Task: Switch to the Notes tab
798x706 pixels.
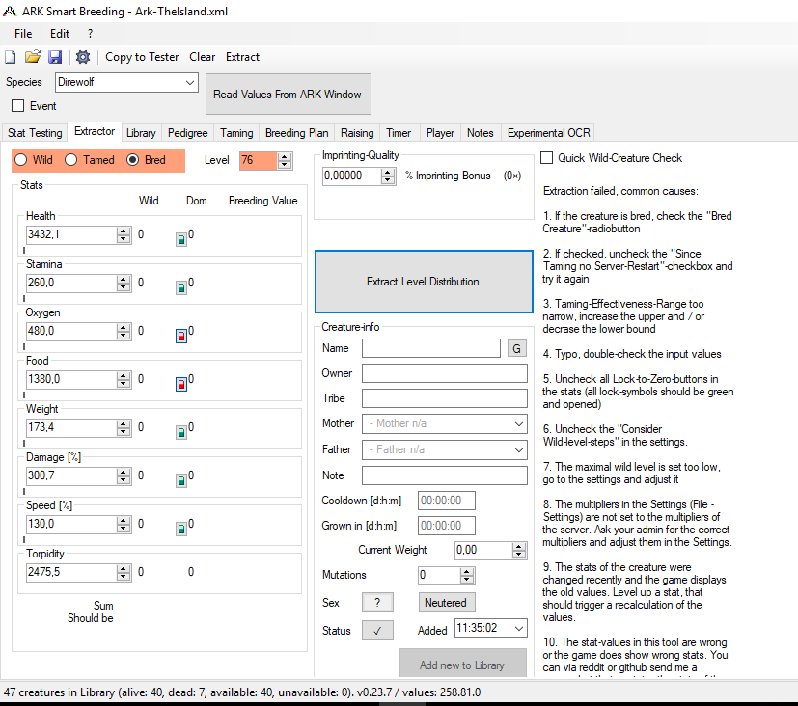Action: [x=481, y=133]
